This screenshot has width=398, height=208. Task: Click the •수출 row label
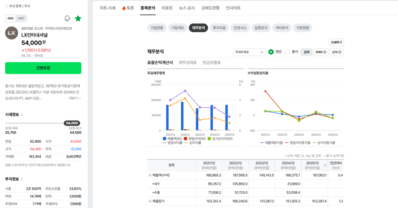tap(156, 192)
